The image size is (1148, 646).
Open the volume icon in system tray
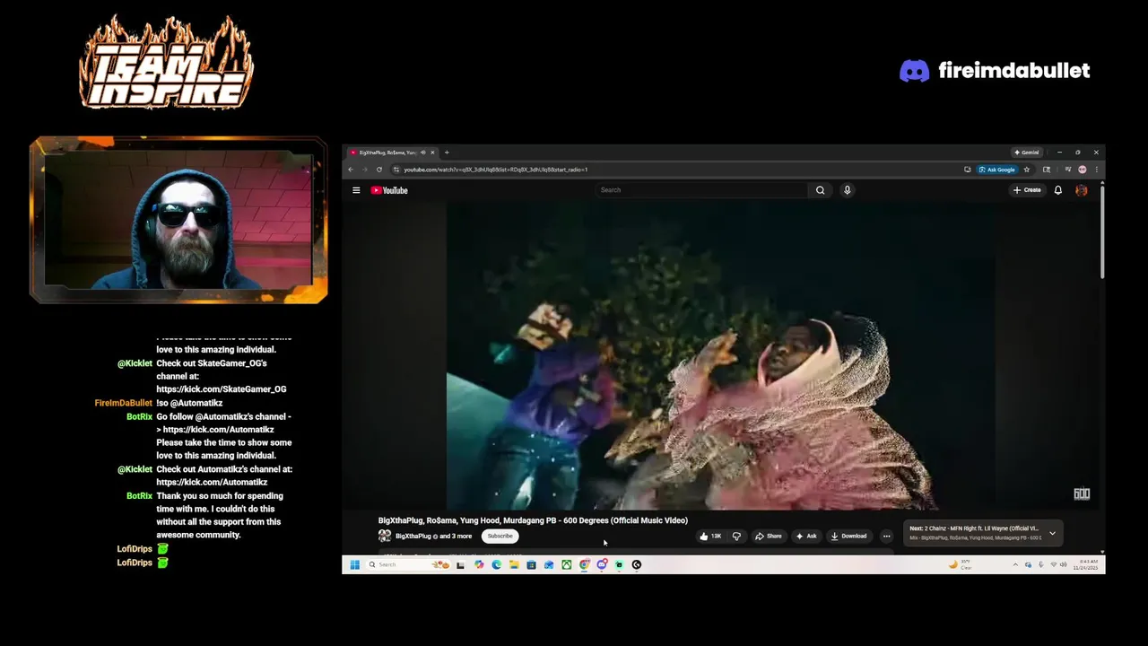click(x=1064, y=564)
